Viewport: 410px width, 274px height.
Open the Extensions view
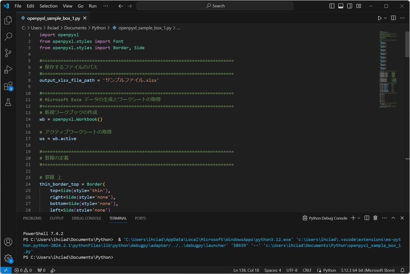pyautogui.click(x=8, y=86)
